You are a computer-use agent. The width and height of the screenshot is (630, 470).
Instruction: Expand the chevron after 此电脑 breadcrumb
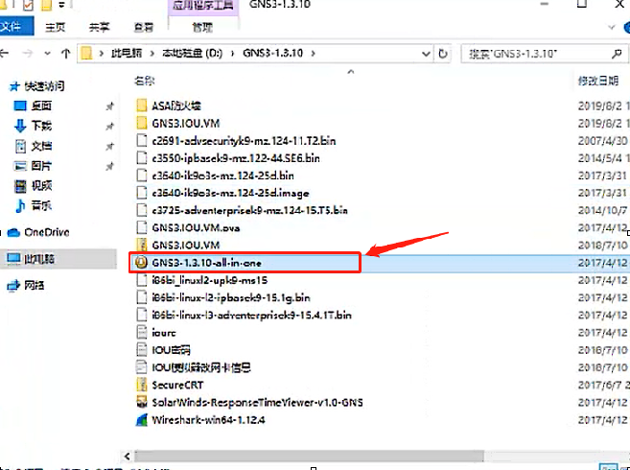pyautogui.click(x=152, y=53)
